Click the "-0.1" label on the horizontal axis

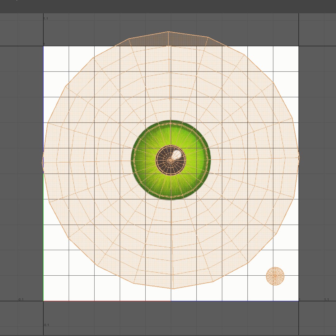tap(21, 299)
